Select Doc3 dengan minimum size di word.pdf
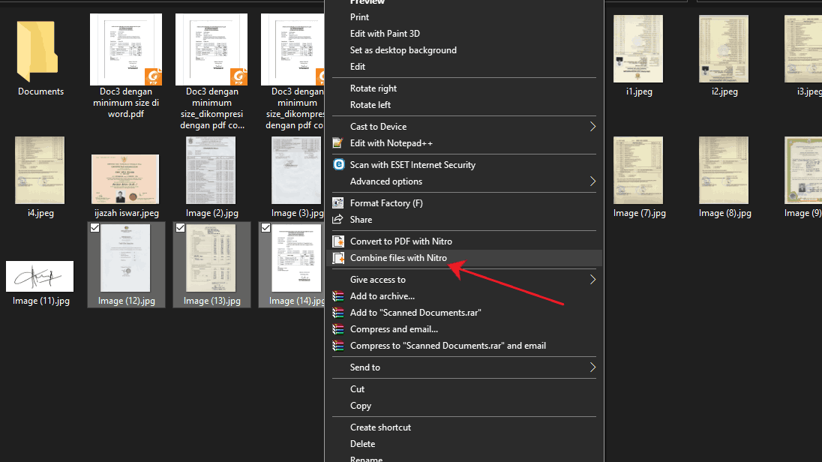Image resolution: width=822 pixels, height=462 pixels. click(126, 67)
